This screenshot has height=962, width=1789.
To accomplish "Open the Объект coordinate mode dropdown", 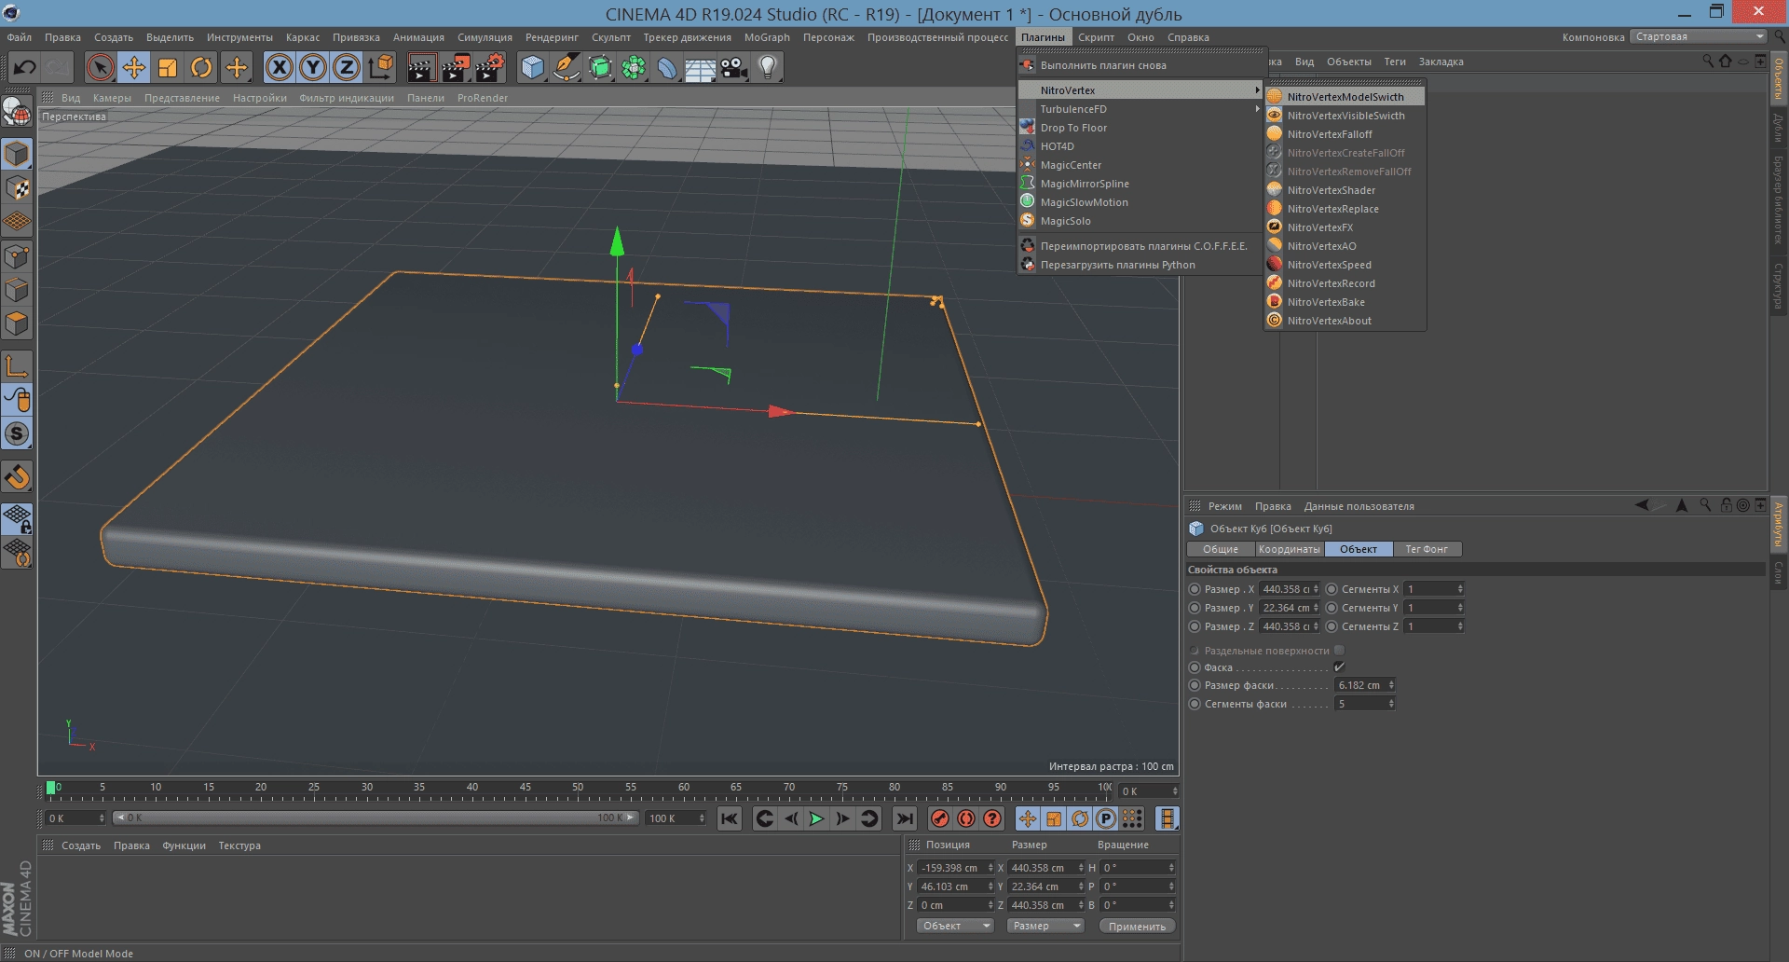I will click(x=955, y=926).
